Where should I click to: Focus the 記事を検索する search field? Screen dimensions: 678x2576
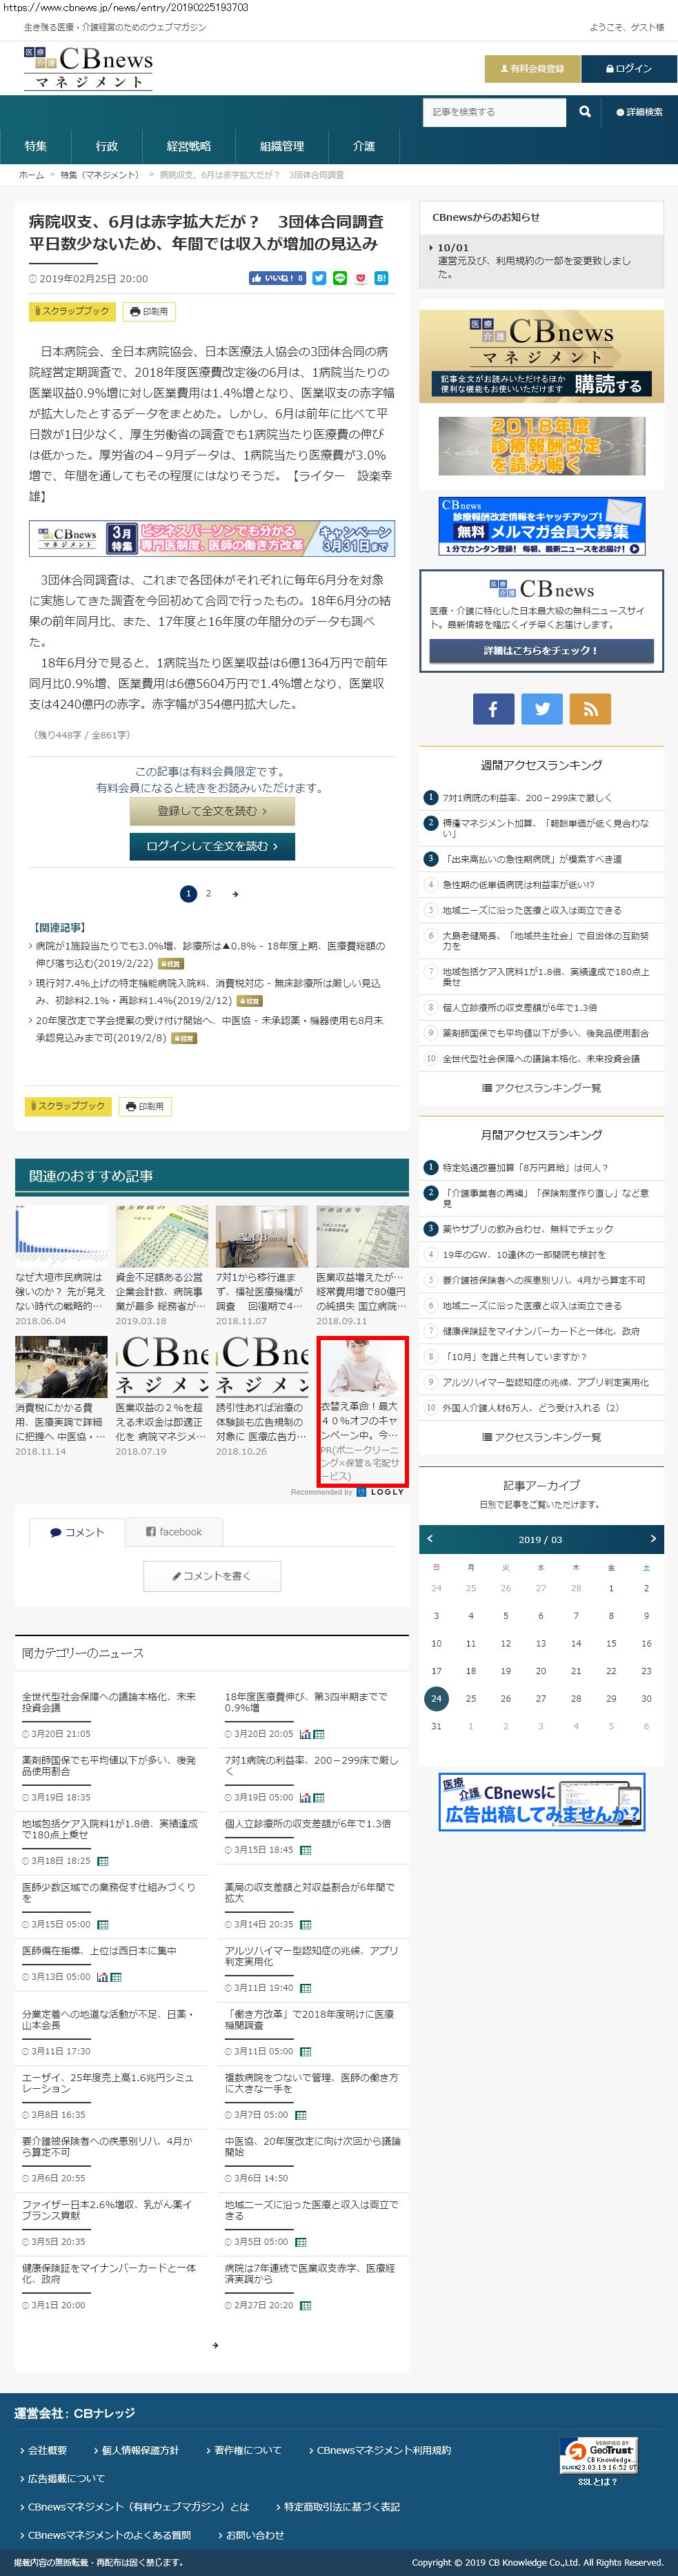point(495,112)
